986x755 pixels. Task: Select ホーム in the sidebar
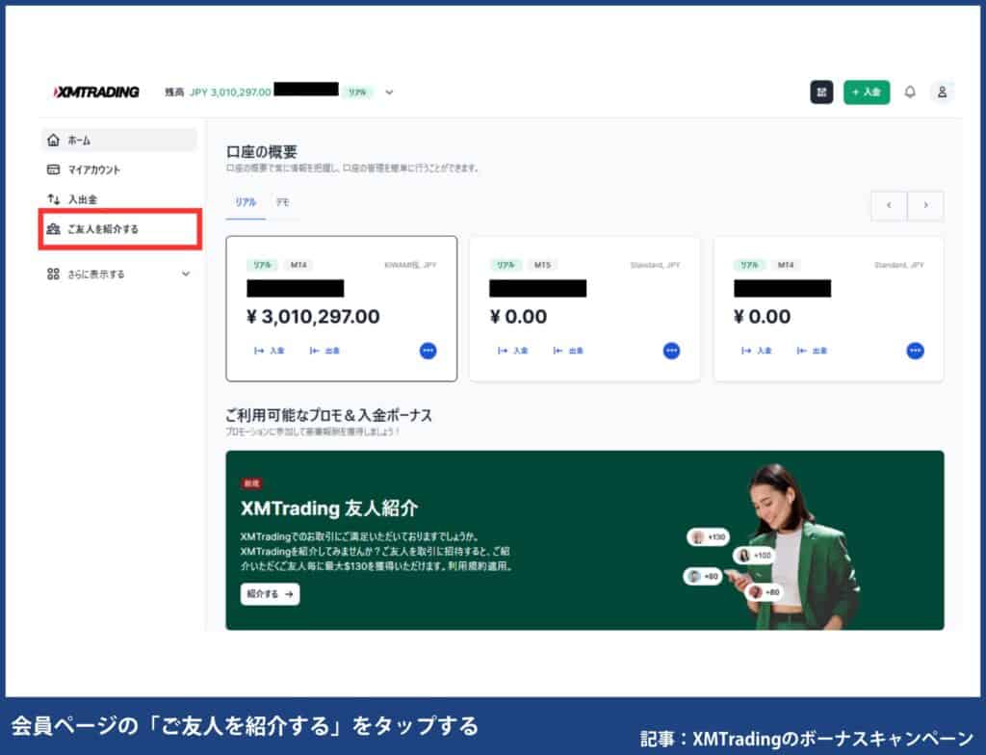119,141
